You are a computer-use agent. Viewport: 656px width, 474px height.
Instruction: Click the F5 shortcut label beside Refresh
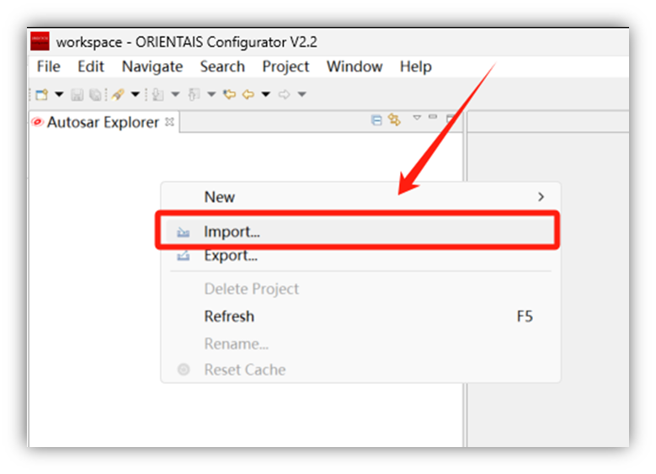pos(525,317)
